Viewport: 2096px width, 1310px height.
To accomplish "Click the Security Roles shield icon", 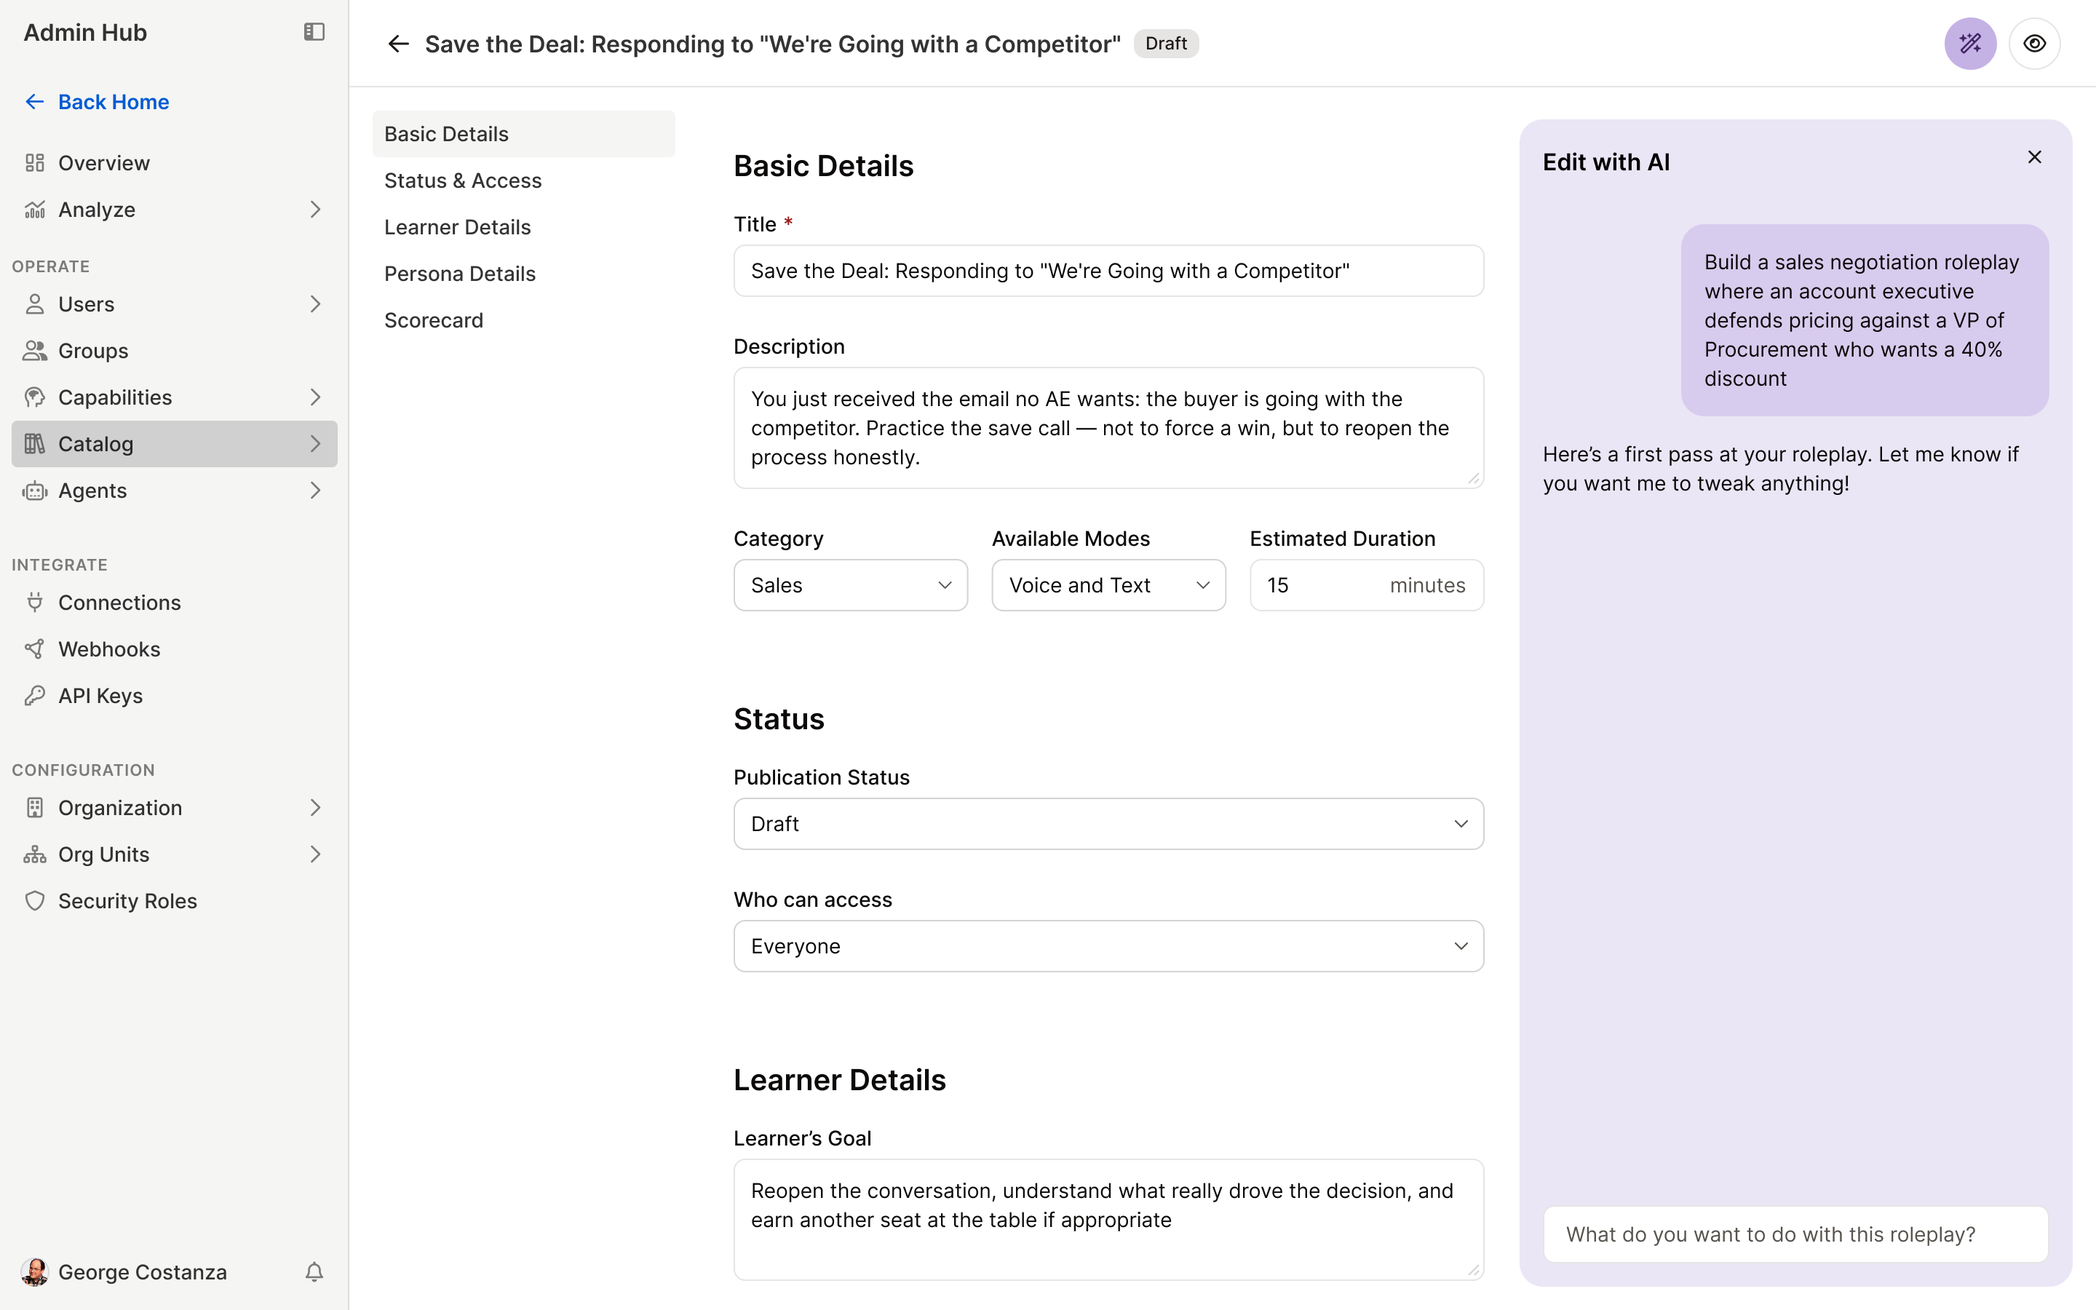I will click(35, 901).
